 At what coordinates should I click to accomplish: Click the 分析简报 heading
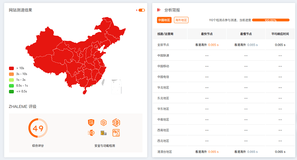click(172, 10)
